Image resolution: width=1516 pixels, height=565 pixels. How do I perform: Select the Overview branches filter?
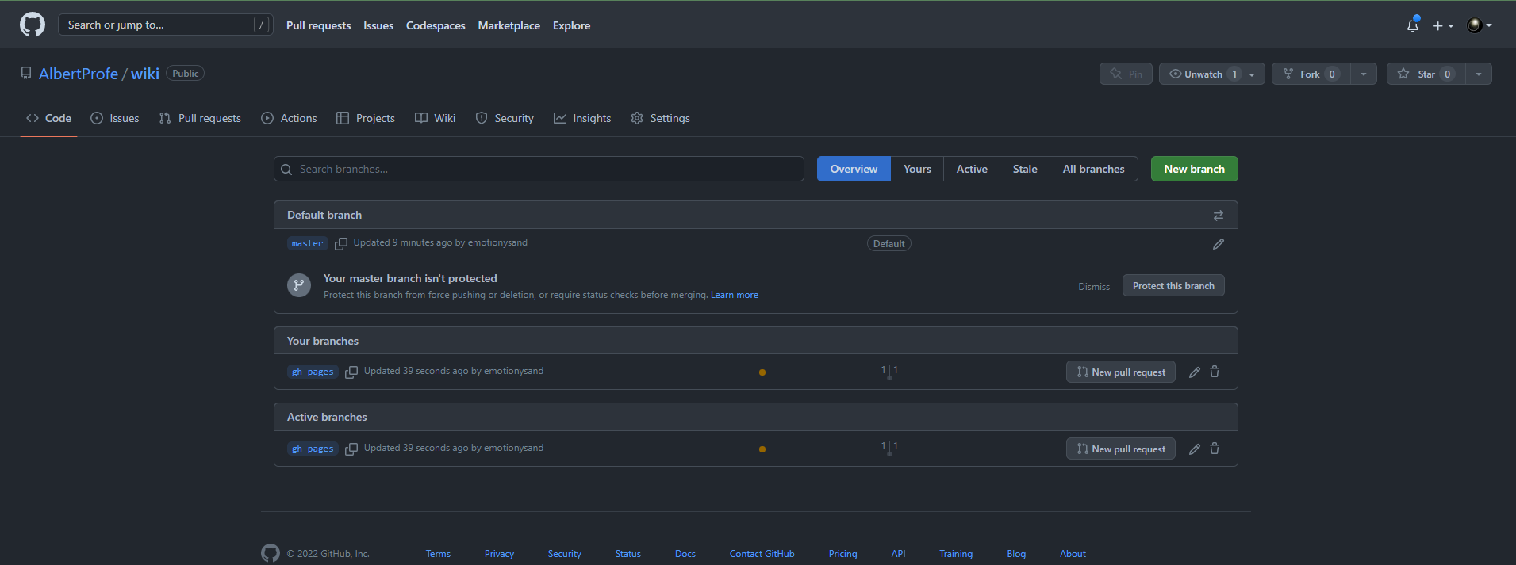click(x=854, y=169)
